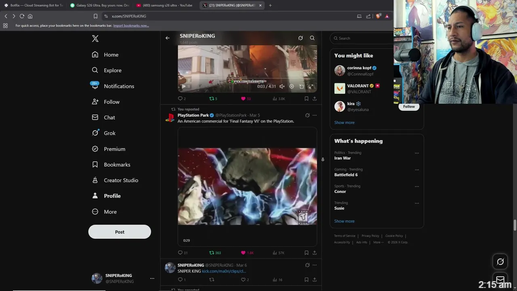517x291 pixels.
Task: Switch to YouTube samsung s26 ultra tab
Action: click(x=166, y=5)
